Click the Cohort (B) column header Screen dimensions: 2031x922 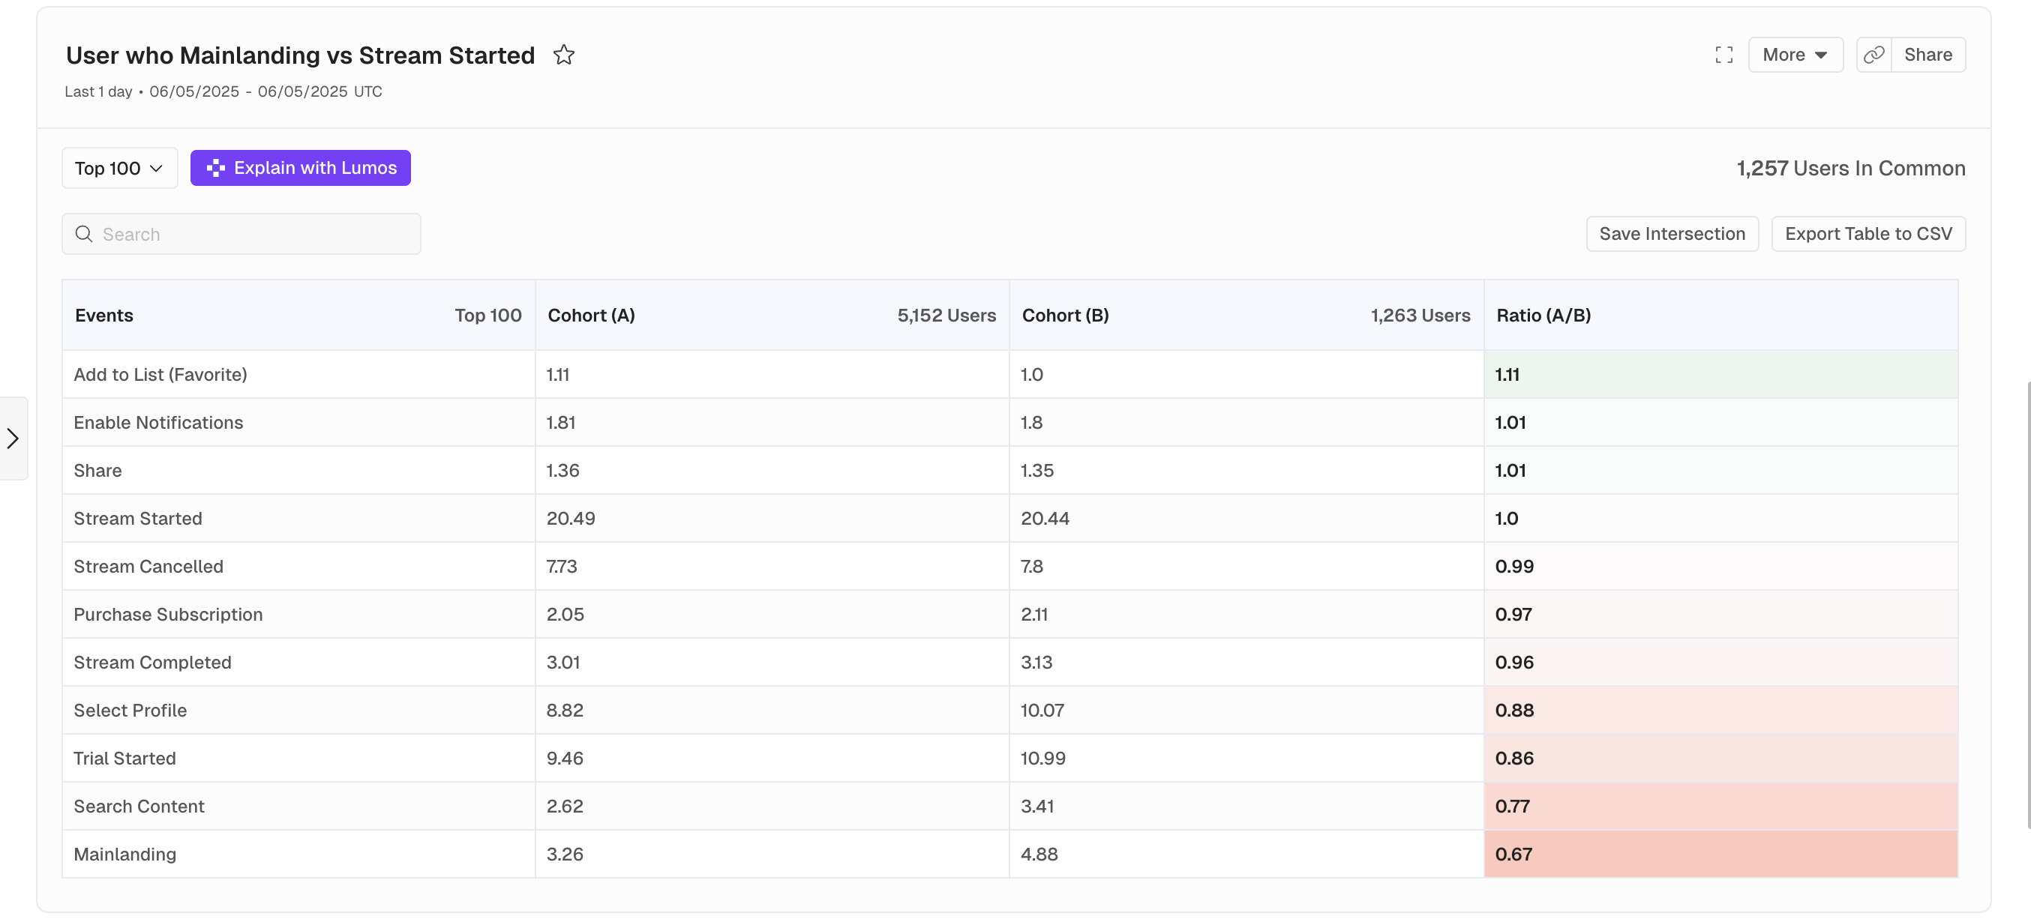pyautogui.click(x=1065, y=316)
